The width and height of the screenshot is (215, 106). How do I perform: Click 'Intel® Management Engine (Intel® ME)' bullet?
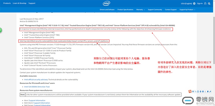[x=39, y=32]
